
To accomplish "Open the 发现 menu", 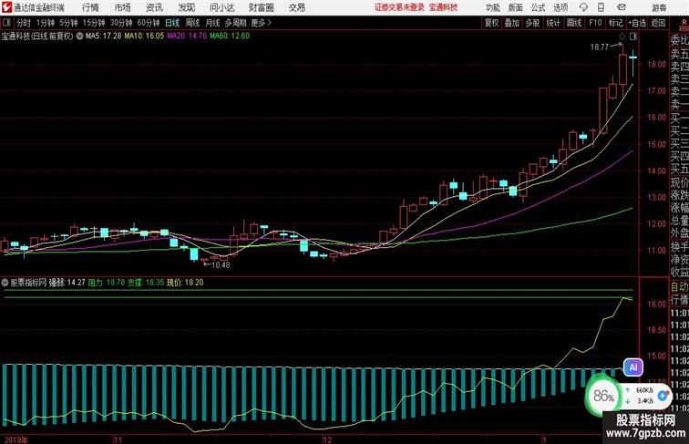I will pos(186,7).
